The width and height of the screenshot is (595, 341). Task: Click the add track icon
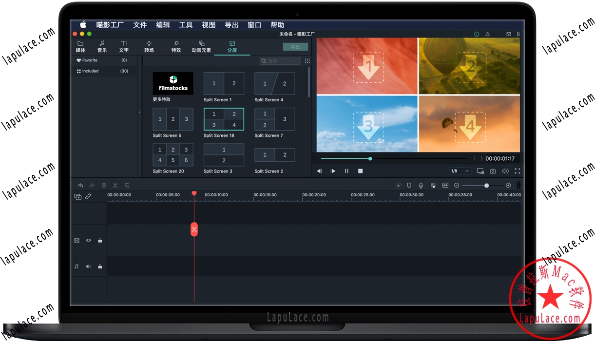point(77,197)
